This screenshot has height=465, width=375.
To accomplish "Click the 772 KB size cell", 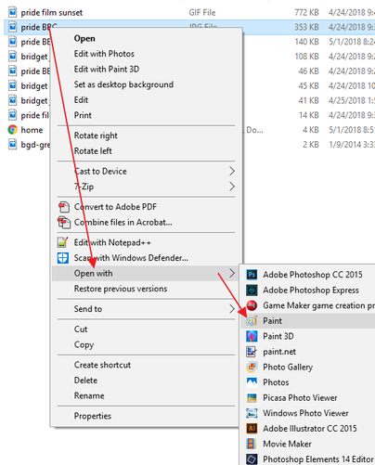I will (306, 12).
